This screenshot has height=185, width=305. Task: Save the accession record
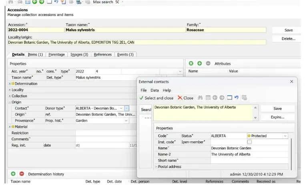click(x=289, y=30)
